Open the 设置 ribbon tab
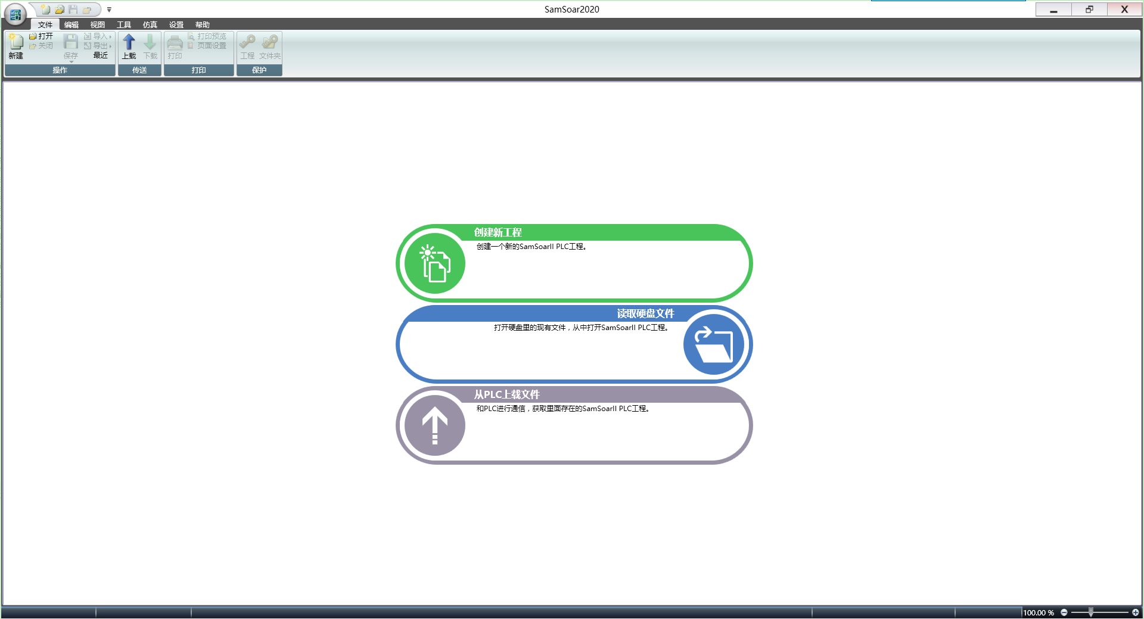The height and width of the screenshot is (619, 1144). pyautogui.click(x=176, y=24)
